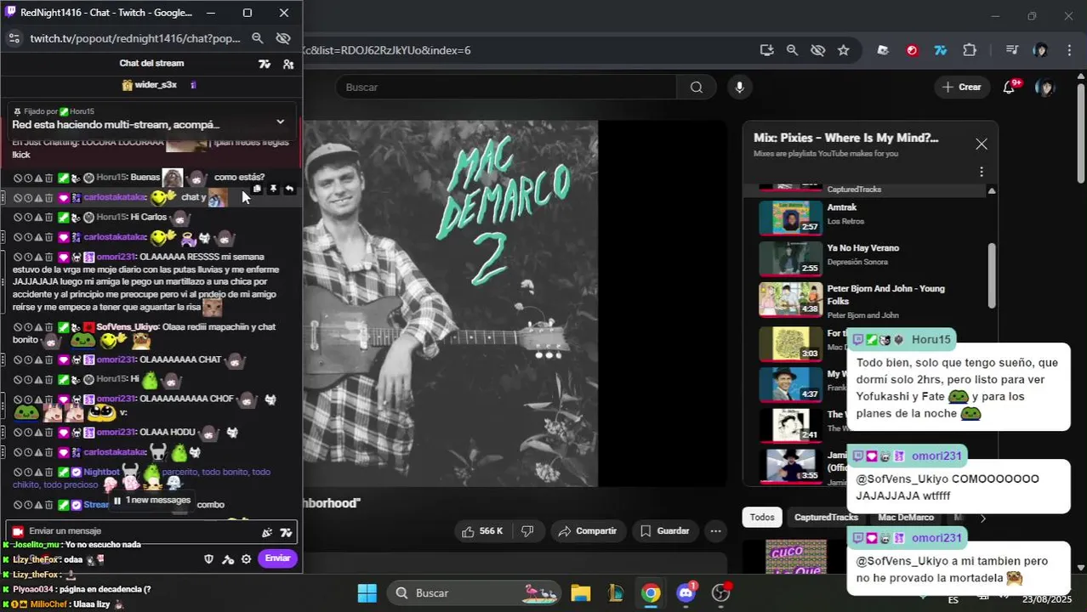Send the message with Enviar button
Image resolution: width=1087 pixels, height=612 pixels.
click(x=277, y=558)
